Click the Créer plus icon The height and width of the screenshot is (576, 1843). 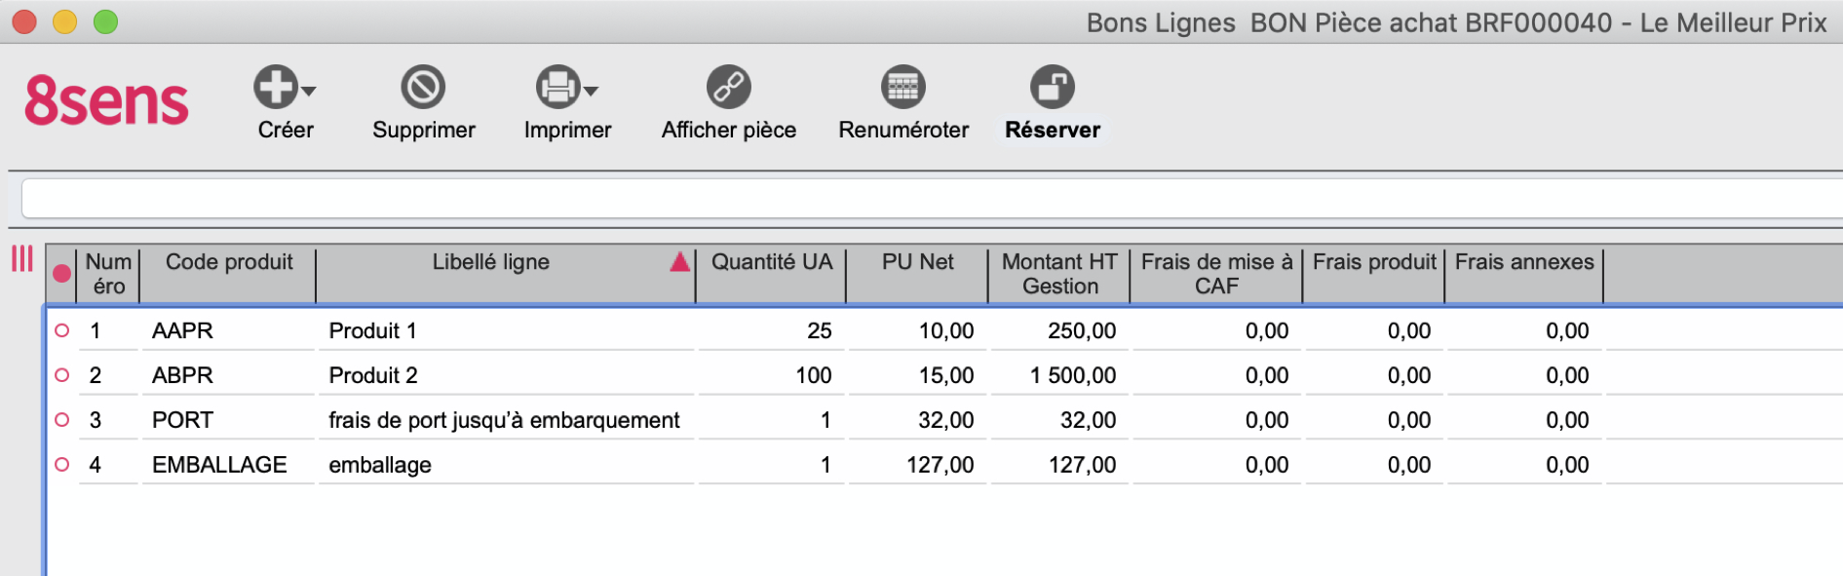click(x=276, y=87)
